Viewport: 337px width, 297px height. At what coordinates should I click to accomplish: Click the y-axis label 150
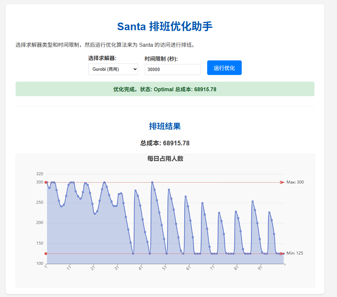pos(40,243)
